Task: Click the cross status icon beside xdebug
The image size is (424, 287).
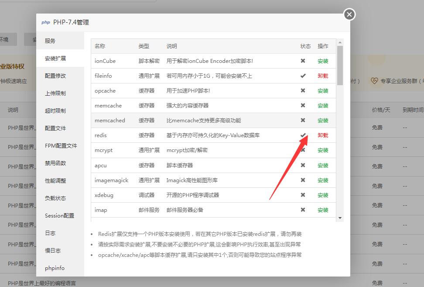Action: tap(303, 195)
